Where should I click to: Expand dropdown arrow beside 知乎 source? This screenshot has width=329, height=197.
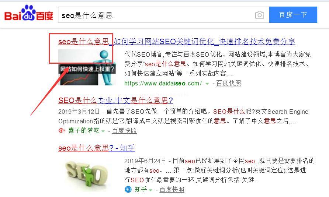pos(150,190)
